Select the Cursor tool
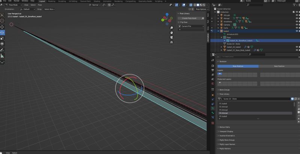 click(x=2, y=21)
